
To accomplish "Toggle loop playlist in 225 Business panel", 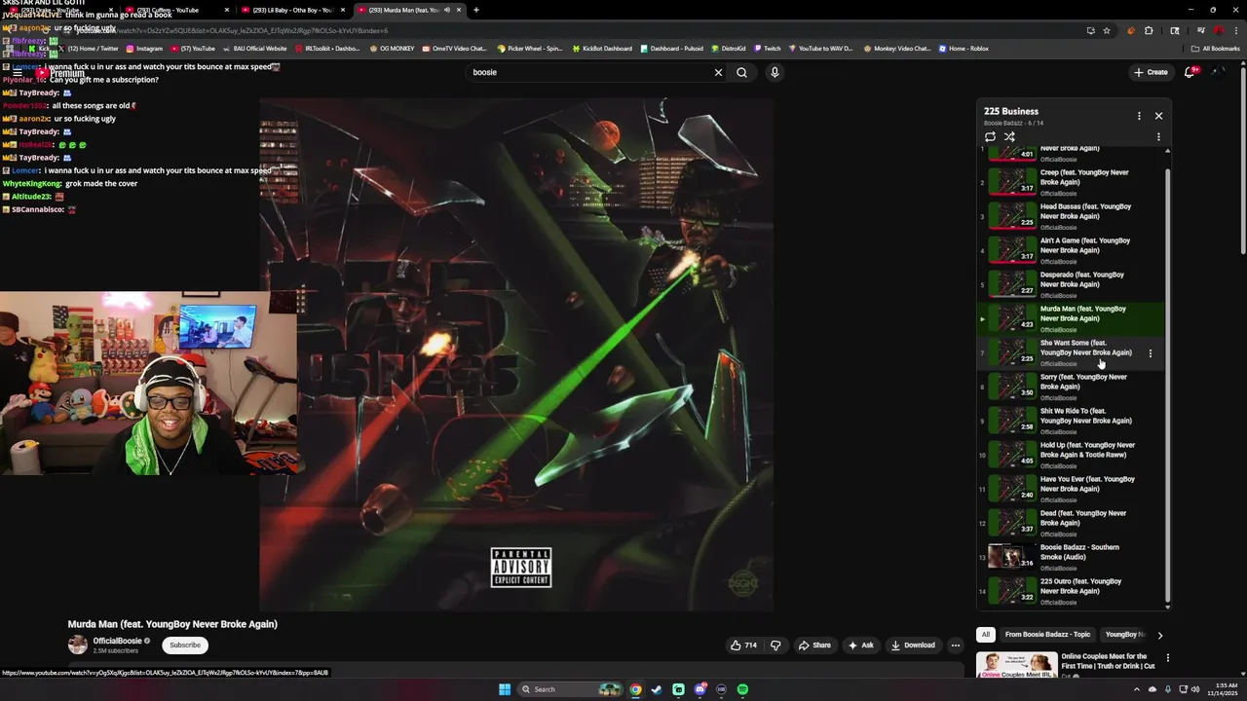I will (990, 136).
